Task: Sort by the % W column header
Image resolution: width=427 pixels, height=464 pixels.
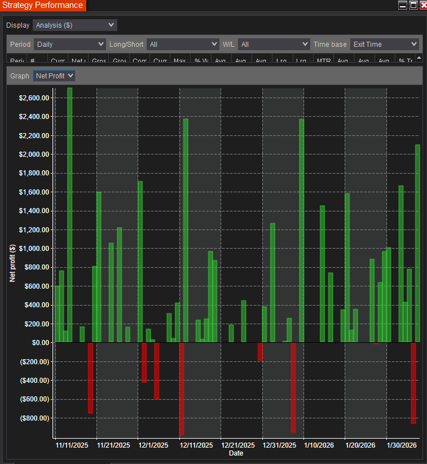Action: tap(201, 60)
